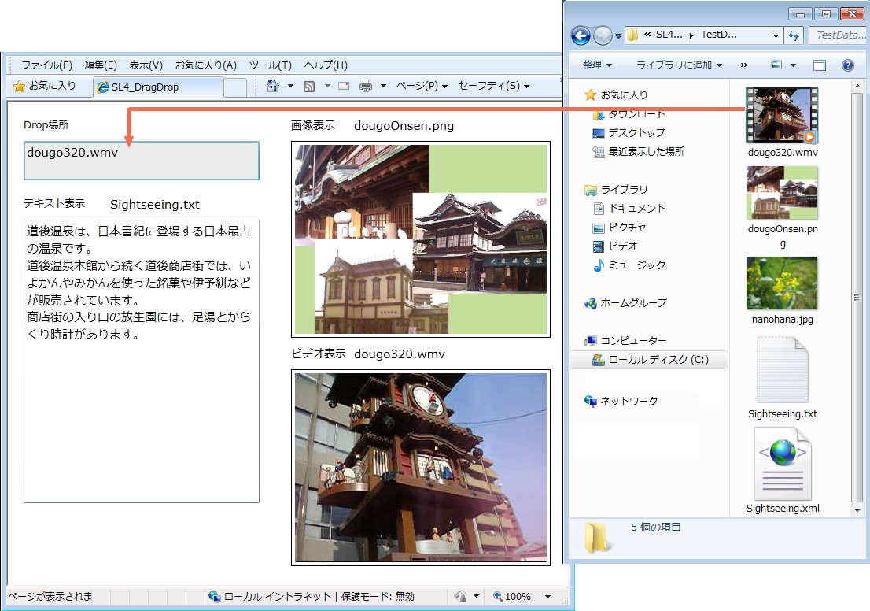Click the Drop場所 drop target box
The image size is (870, 611).
pyautogui.click(x=142, y=161)
